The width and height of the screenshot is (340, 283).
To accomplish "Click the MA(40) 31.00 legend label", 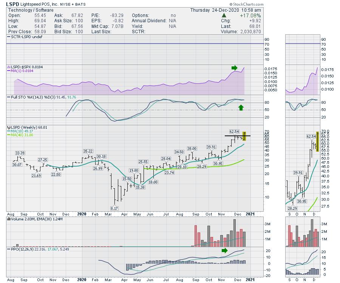I will point(23,135).
